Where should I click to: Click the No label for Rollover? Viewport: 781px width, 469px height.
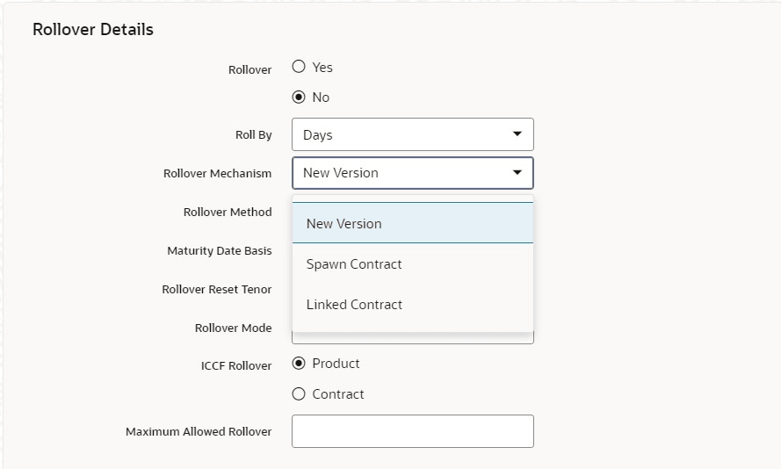point(321,97)
